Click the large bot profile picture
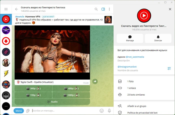 [144, 15]
